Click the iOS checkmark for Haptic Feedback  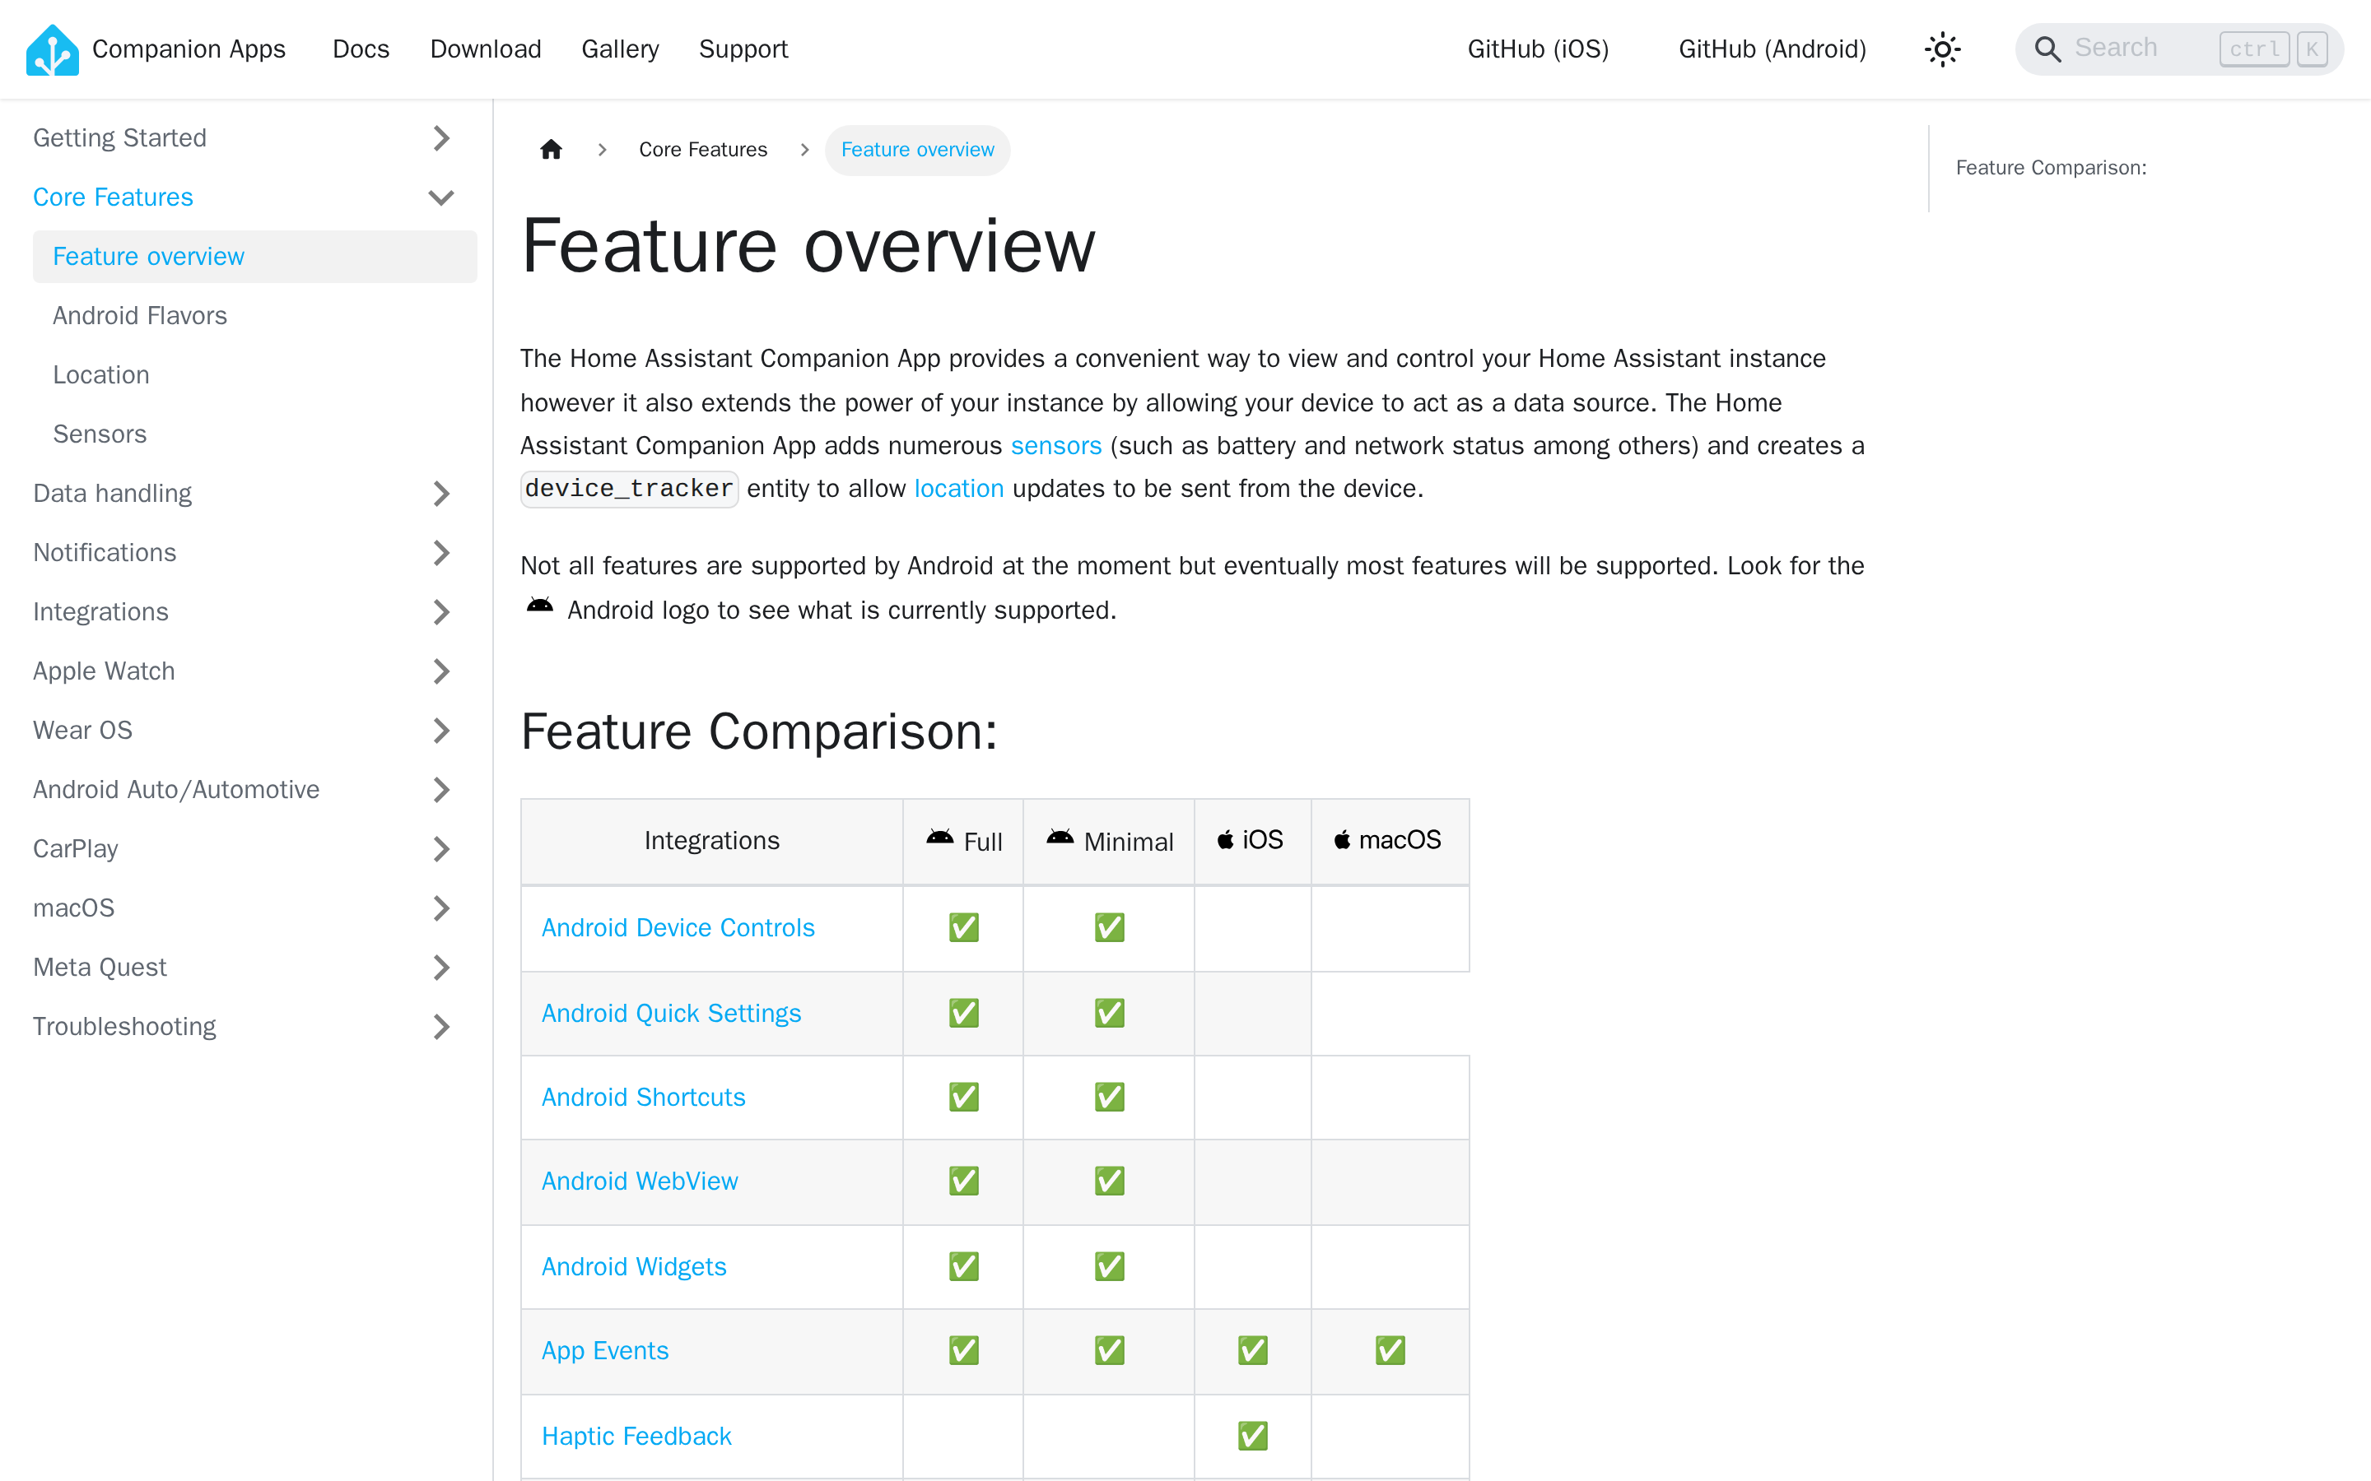tap(1252, 1435)
